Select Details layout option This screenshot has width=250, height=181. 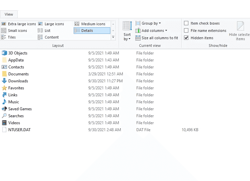(92, 31)
